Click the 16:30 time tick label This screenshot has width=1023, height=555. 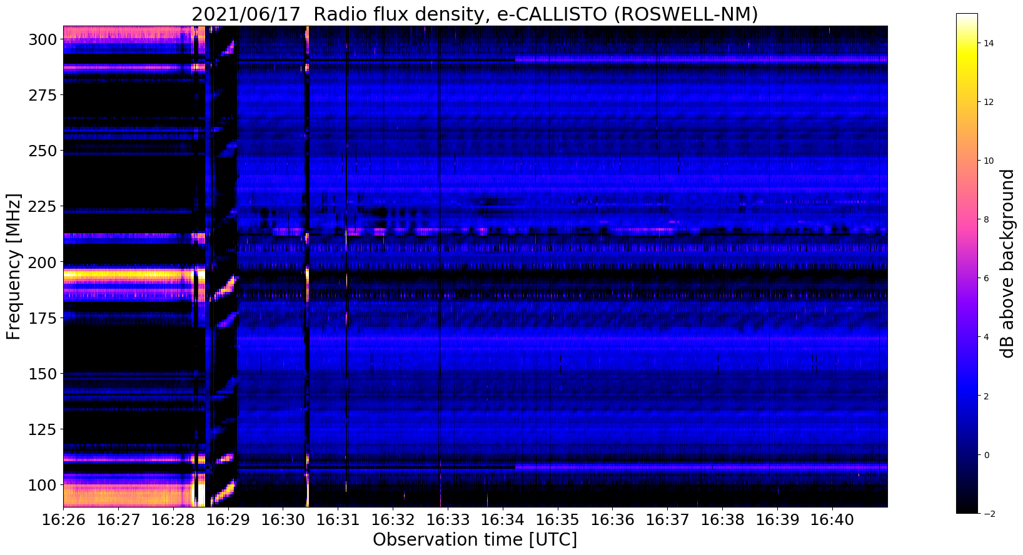[283, 519]
